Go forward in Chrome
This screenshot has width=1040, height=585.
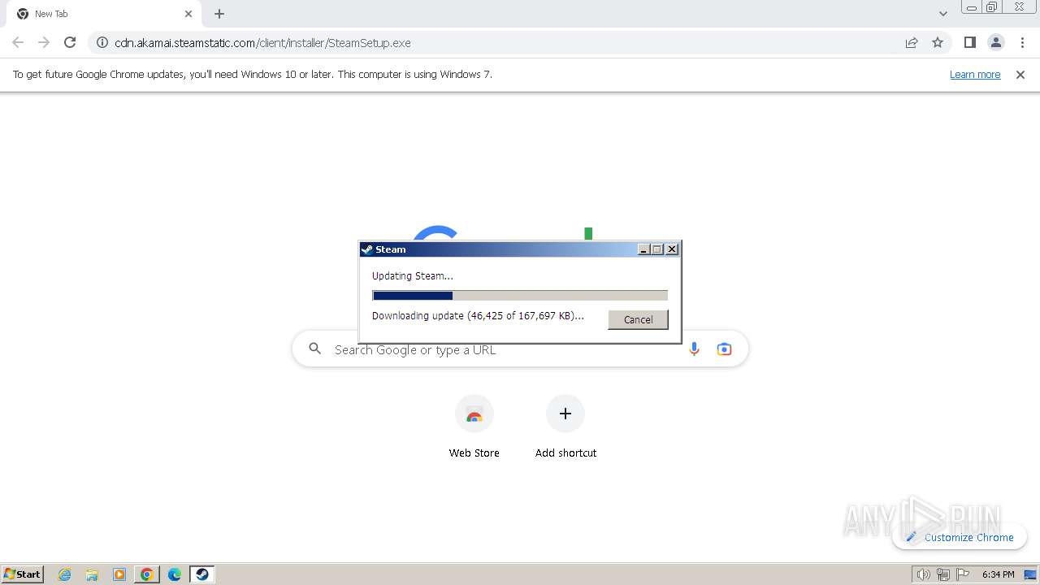pos(44,42)
